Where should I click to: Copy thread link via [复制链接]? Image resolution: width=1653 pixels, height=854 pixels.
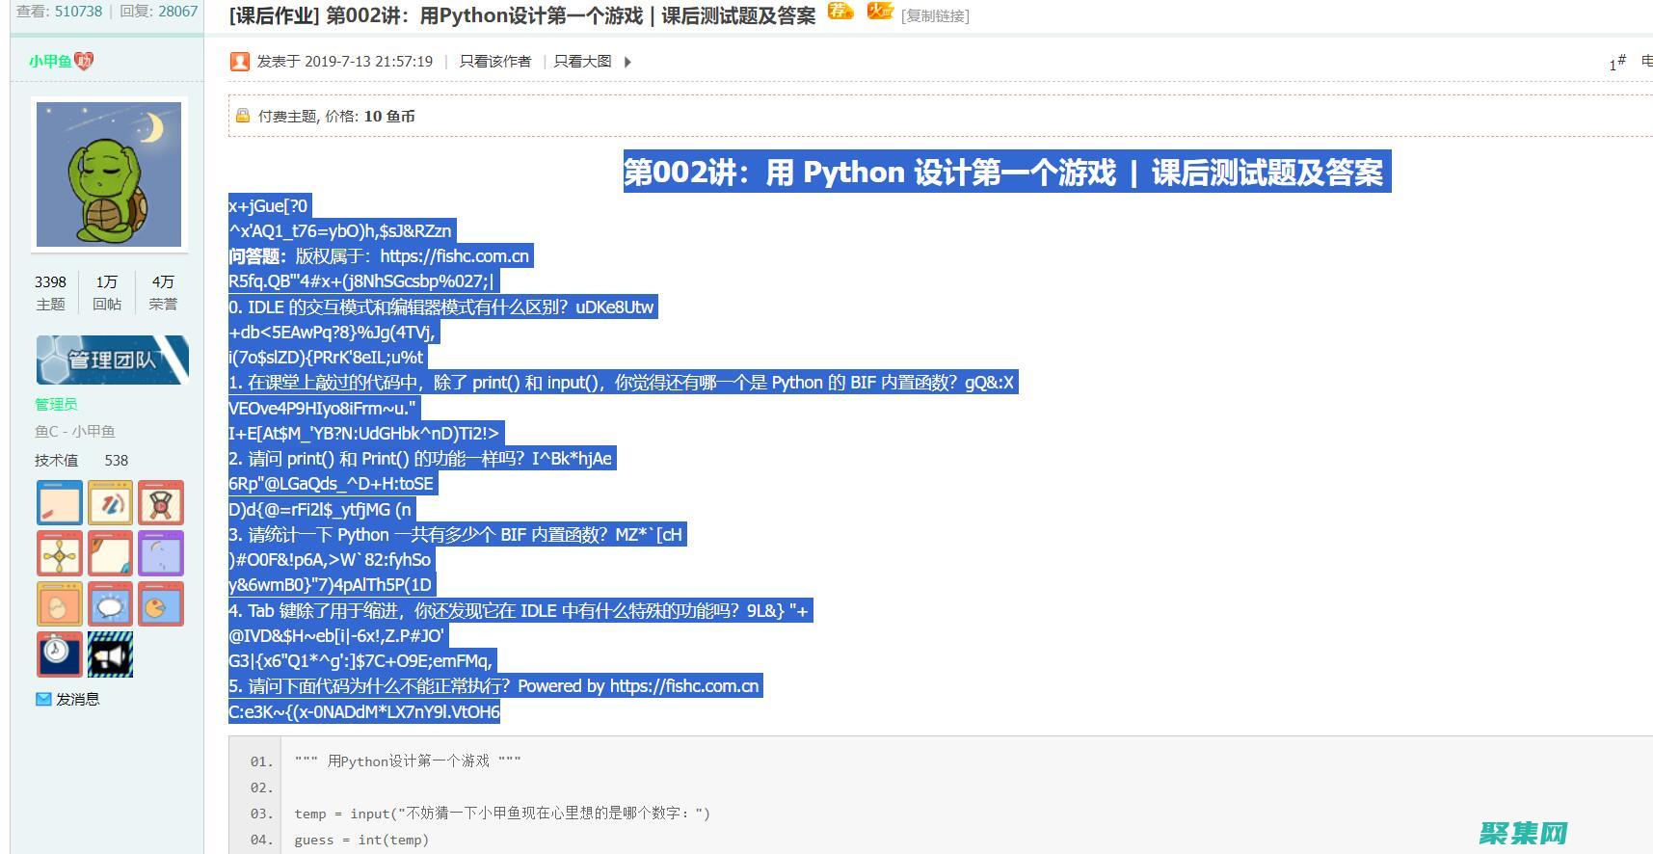click(x=935, y=16)
